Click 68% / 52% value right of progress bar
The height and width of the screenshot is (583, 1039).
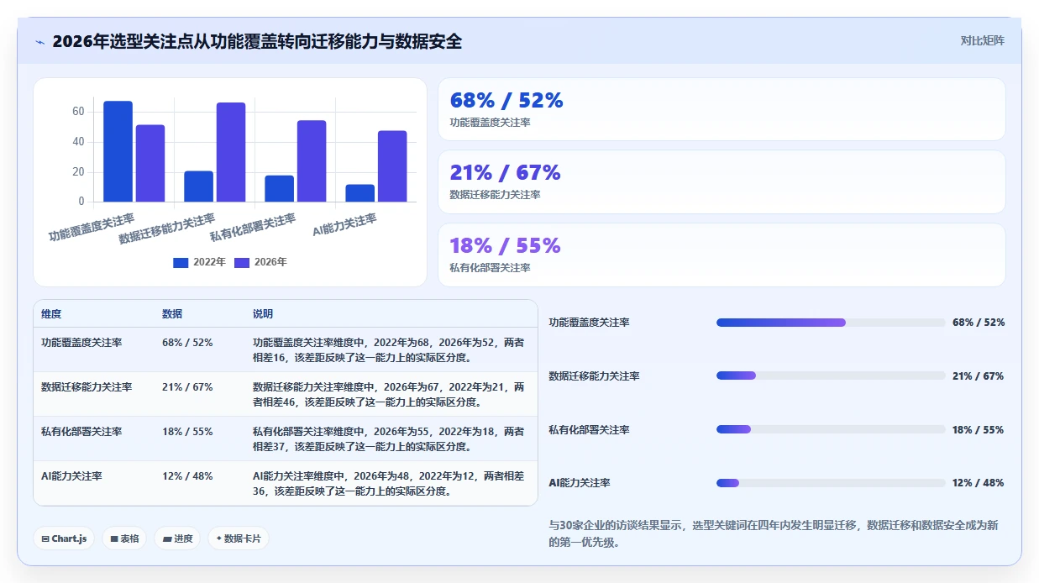click(979, 323)
